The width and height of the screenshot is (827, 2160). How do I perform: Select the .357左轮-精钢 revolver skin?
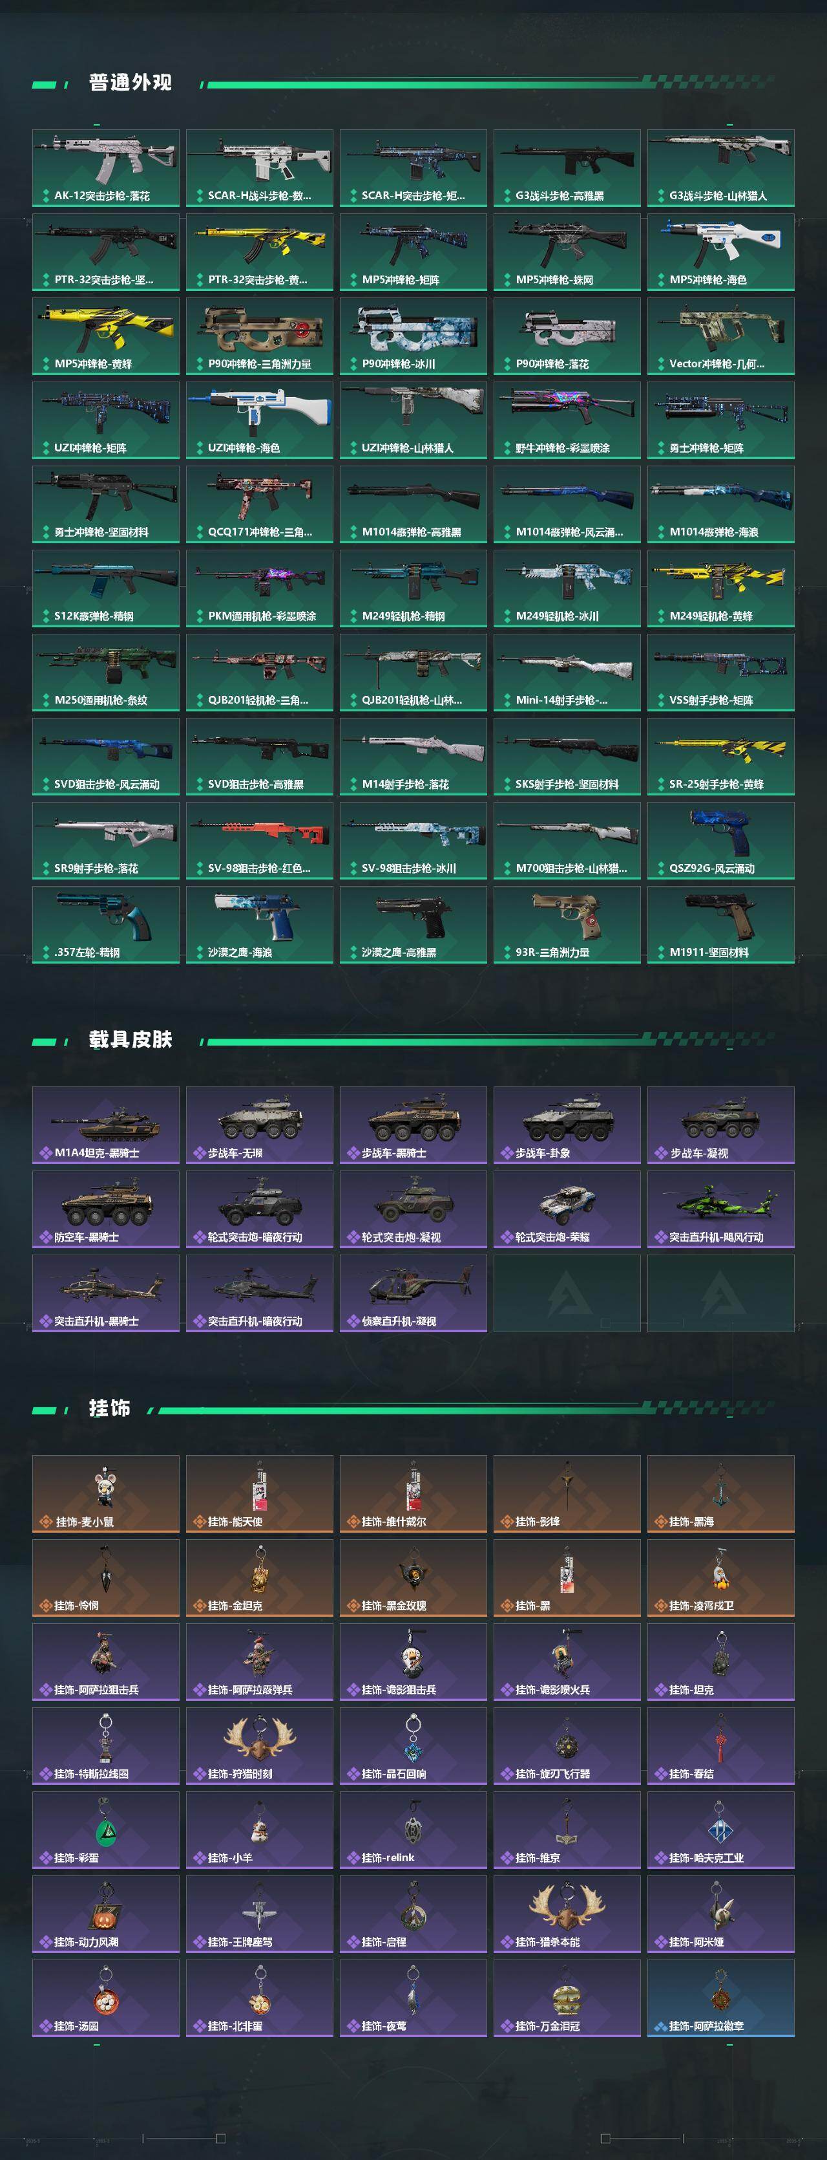tap(105, 925)
